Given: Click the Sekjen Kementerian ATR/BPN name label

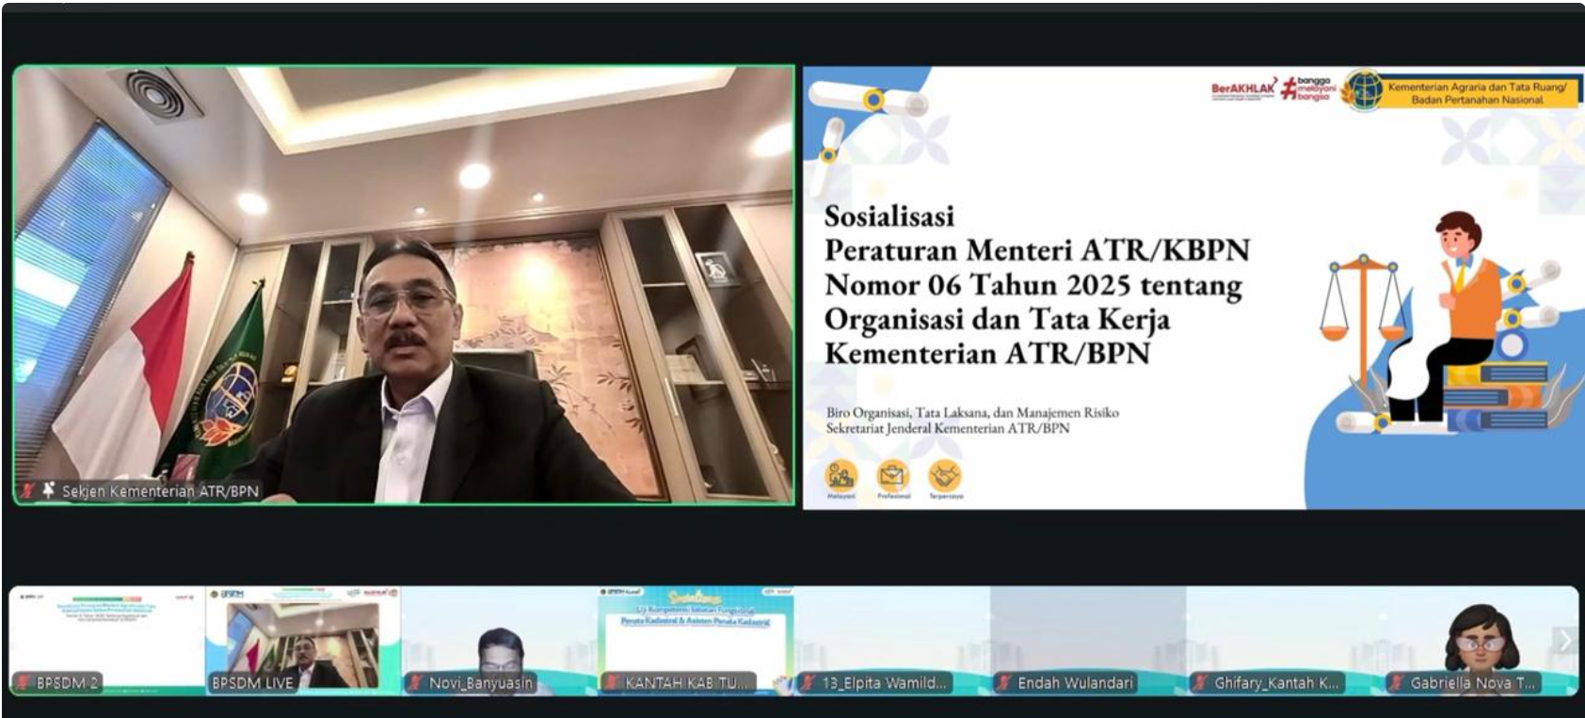Looking at the screenshot, I should pos(160,490).
